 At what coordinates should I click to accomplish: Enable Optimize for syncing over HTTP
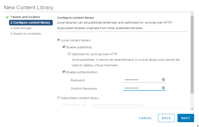69,54
